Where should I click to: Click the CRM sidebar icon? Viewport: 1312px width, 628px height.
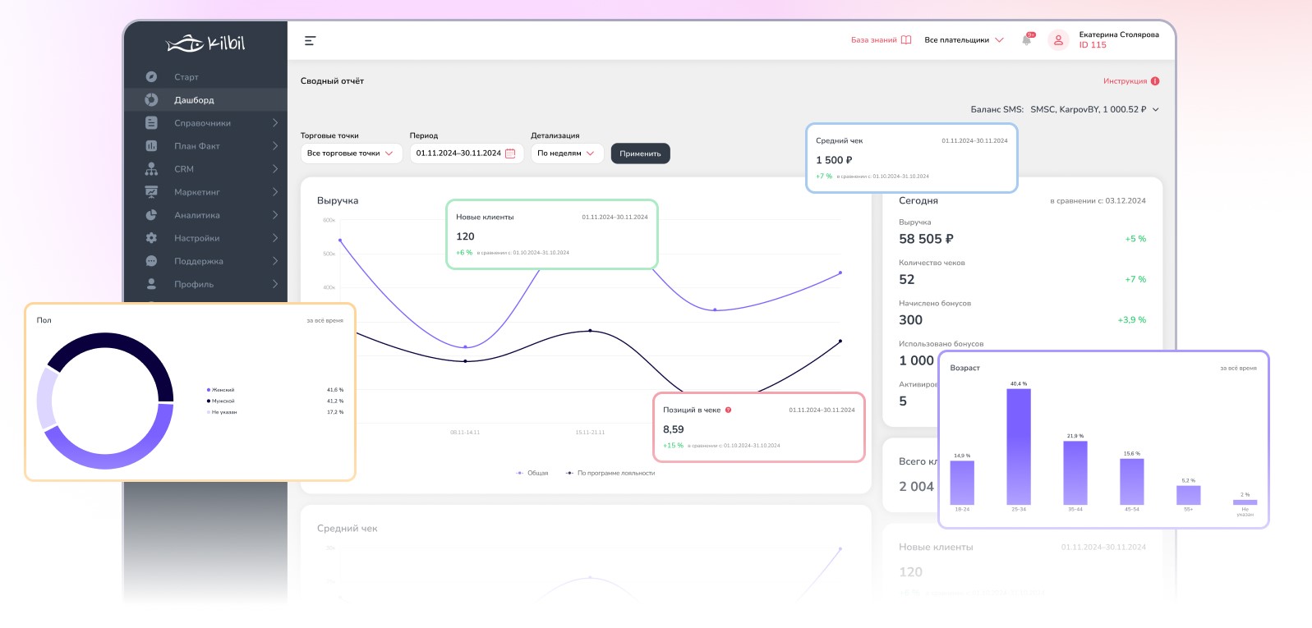pyautogui.click(x=151, y=168)
